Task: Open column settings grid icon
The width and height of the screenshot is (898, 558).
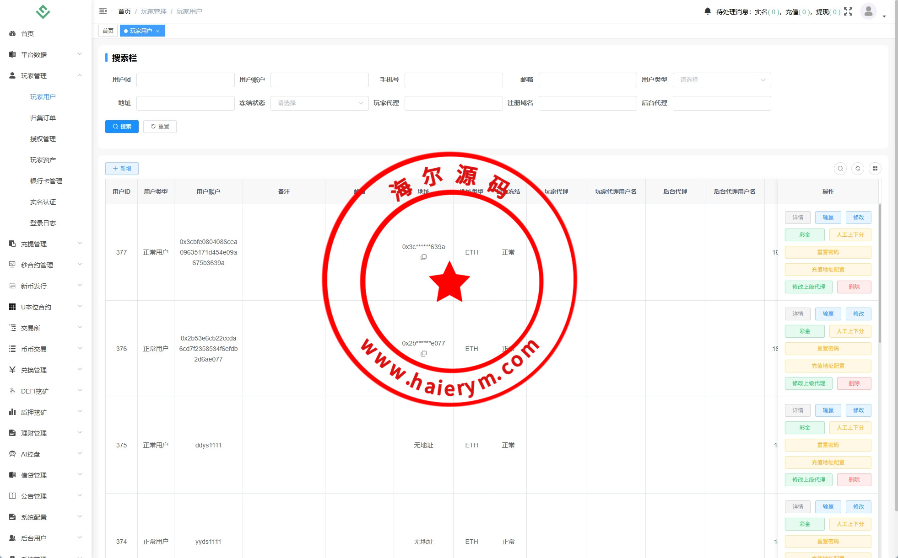Action: click(x=875, y=169)
